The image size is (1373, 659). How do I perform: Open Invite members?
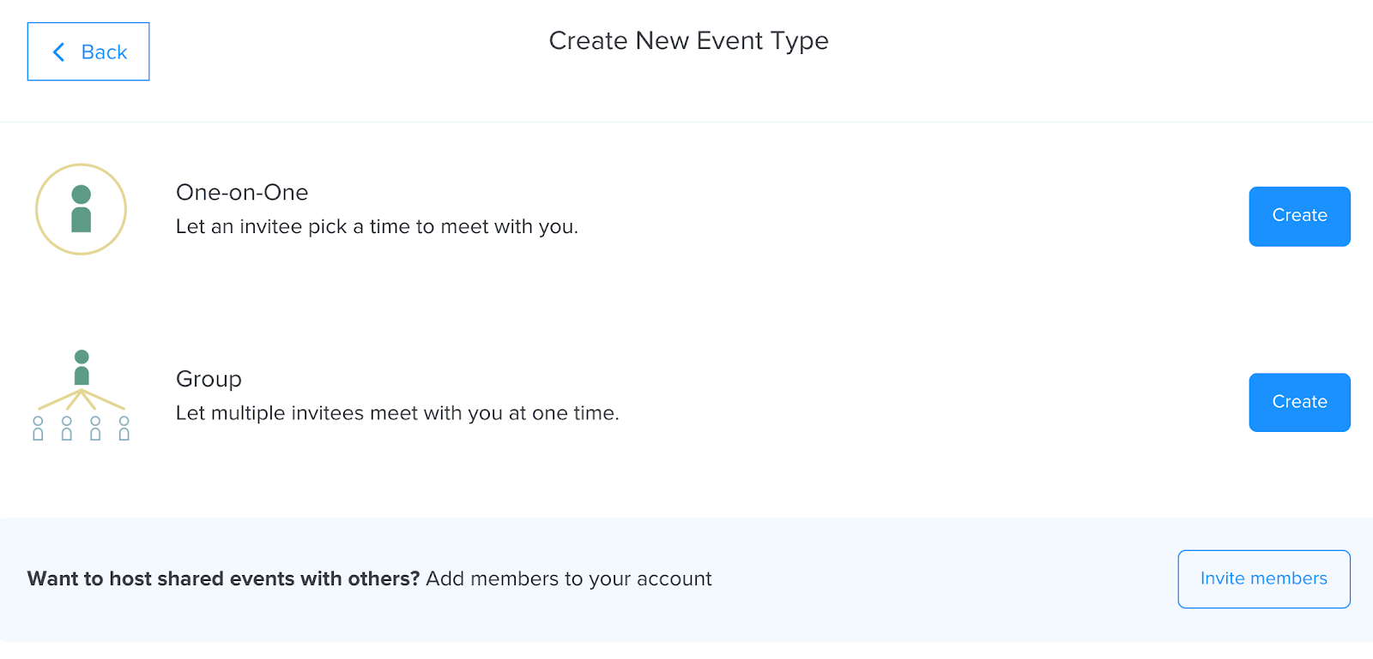1263,579
